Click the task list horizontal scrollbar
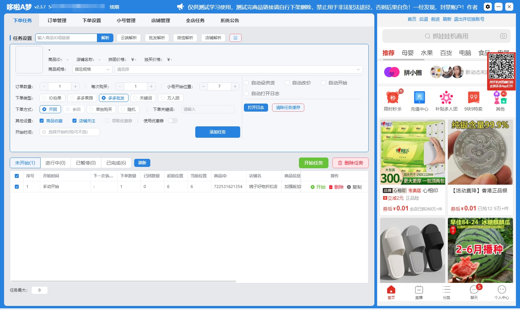 (x=123, y=282)
